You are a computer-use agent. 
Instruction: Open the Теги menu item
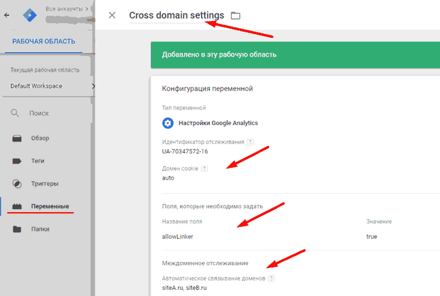pos(38,161)
